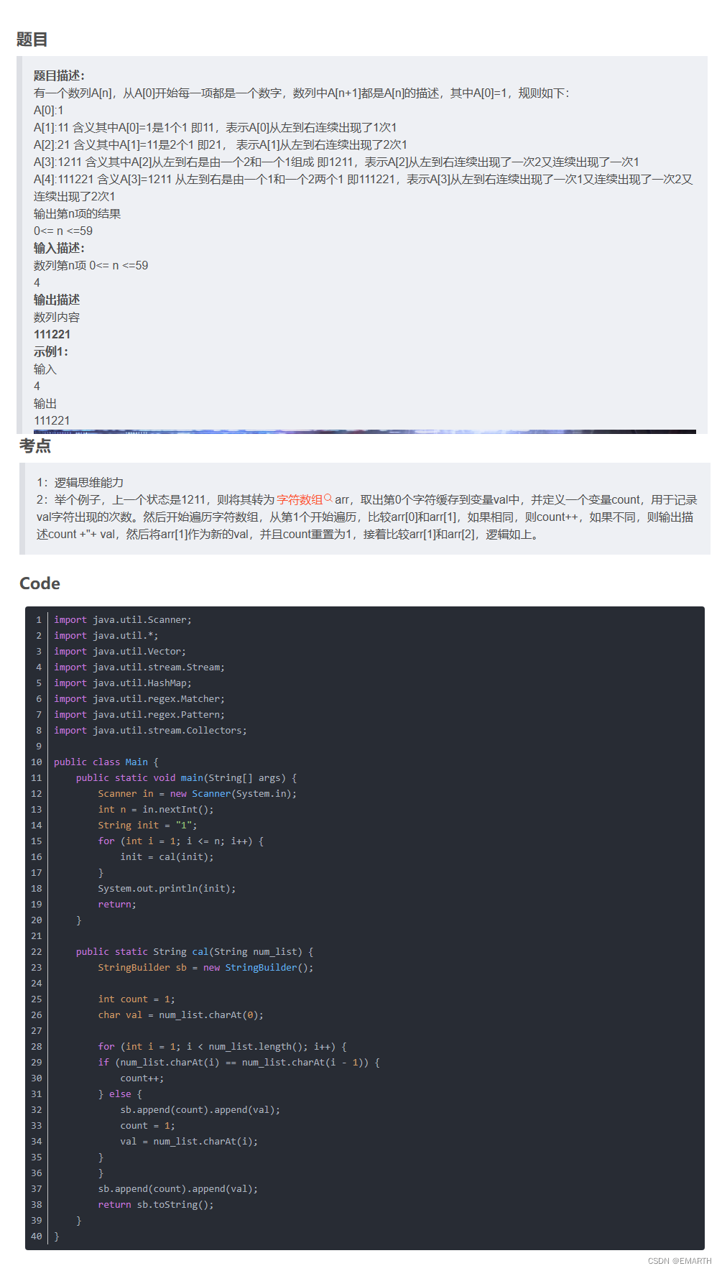Screen dimensions: 722x1271
Task: Click the Code section heading
Action: tap(40, 583)
